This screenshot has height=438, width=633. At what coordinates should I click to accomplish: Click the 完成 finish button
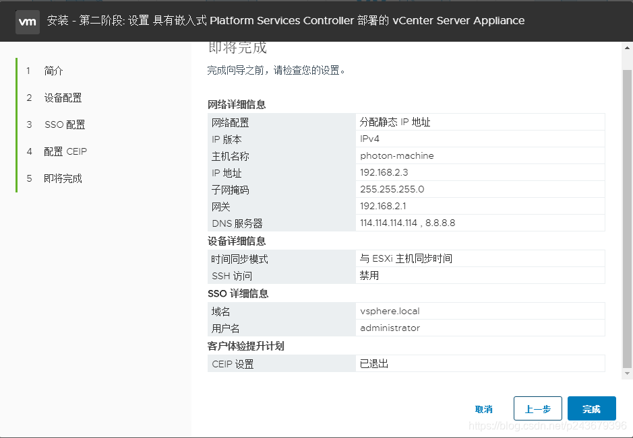point(591,408)
